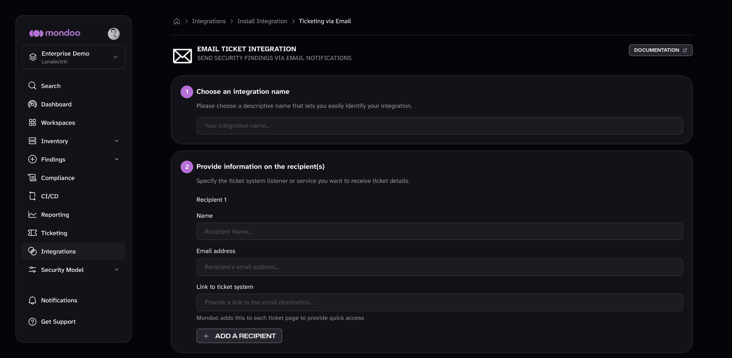Click the Ticketing ticket icon
Image resolution: width=732 pixels, height=358 pixels.
tap(32, 233)
